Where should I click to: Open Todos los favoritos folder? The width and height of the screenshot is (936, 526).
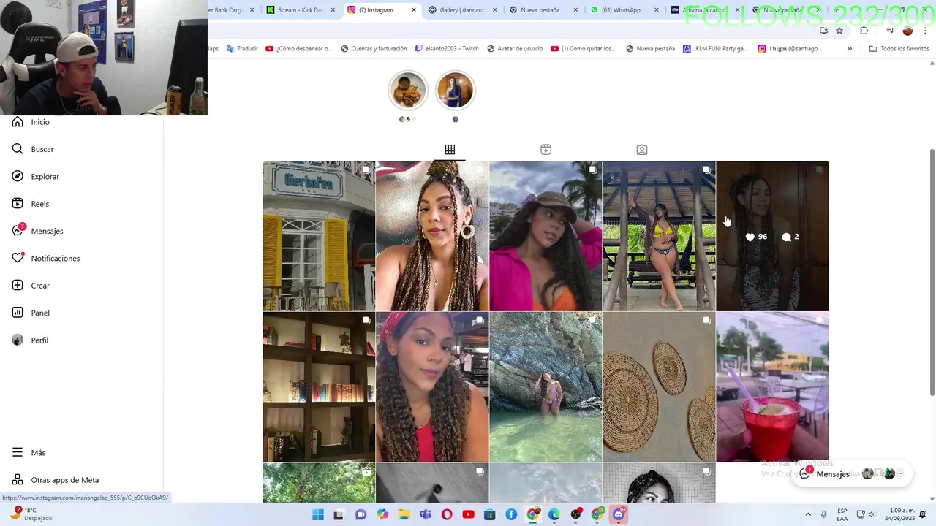pyautogui.click(x=899, y=49)
